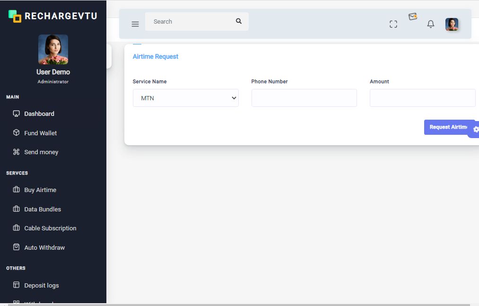479x306 pixels.
Task: Go to Fund Wallet in sidebar
Action: click(40, 133)
